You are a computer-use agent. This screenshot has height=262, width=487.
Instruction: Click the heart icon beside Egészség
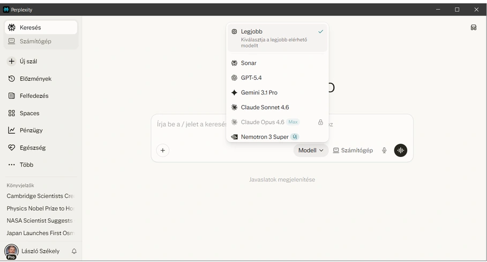click(11, 147)
